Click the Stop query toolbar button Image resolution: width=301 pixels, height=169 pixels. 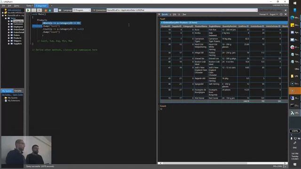coord(40,10)
